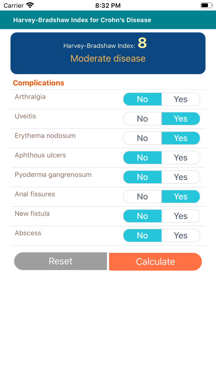Mark Aphthous ulcers as Yes

coord(181,157)
